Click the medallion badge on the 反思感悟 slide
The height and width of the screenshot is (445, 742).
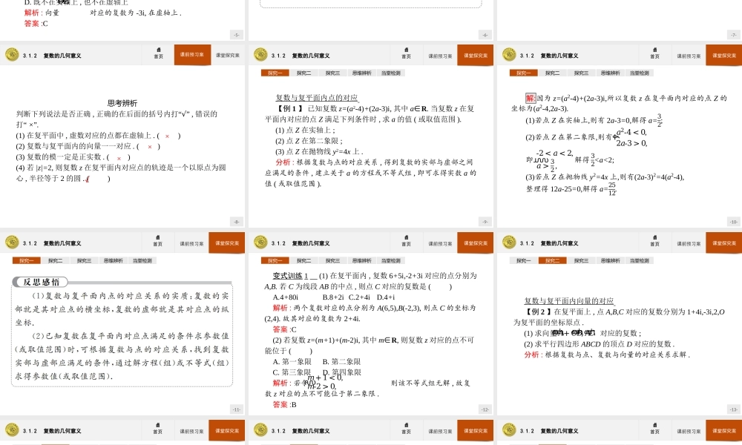tap(11, 242)
